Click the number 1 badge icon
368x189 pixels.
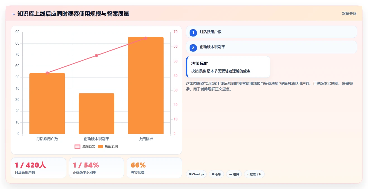coord(193,33)
